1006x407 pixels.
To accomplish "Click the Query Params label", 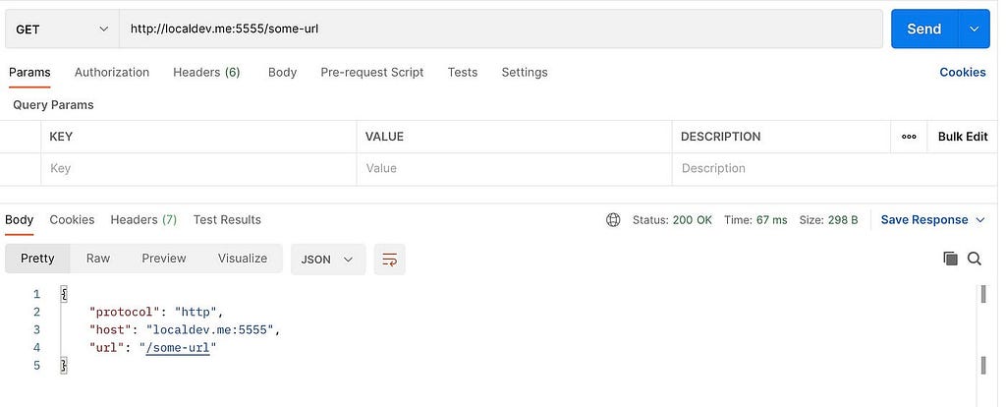I will 53,105.
